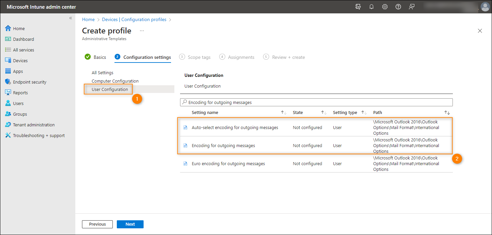Open the Help question mark icon
Viewport: 492px width, 235px height.
coord(398,7)
